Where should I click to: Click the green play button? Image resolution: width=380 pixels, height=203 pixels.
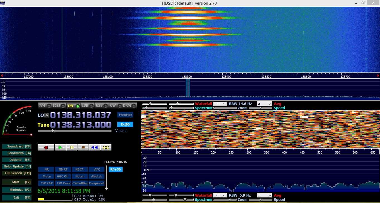pos(60,147)
